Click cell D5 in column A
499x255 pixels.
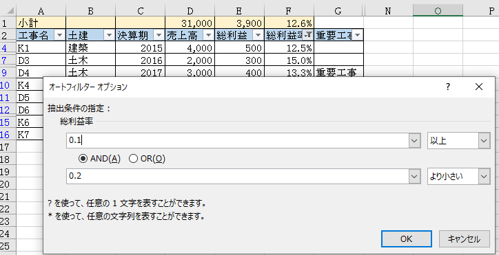tap(30, 98)
